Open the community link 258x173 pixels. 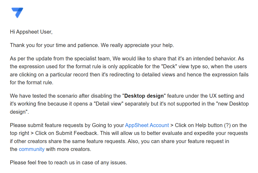[x=31, y=149]
